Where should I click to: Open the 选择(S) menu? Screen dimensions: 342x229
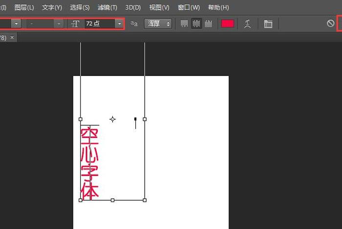pyautogui.click(x=80, y=8)
